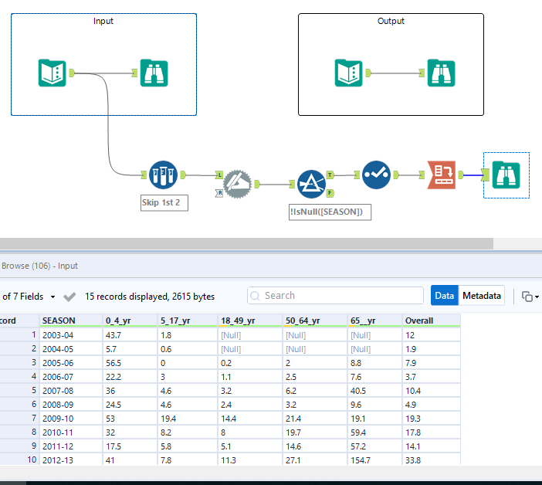Screen dimensions: 542x485
Task: Click the Output container title
Action: click(391, 21)
